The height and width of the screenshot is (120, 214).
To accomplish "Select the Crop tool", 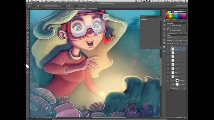I will click(x=28, y=22).
